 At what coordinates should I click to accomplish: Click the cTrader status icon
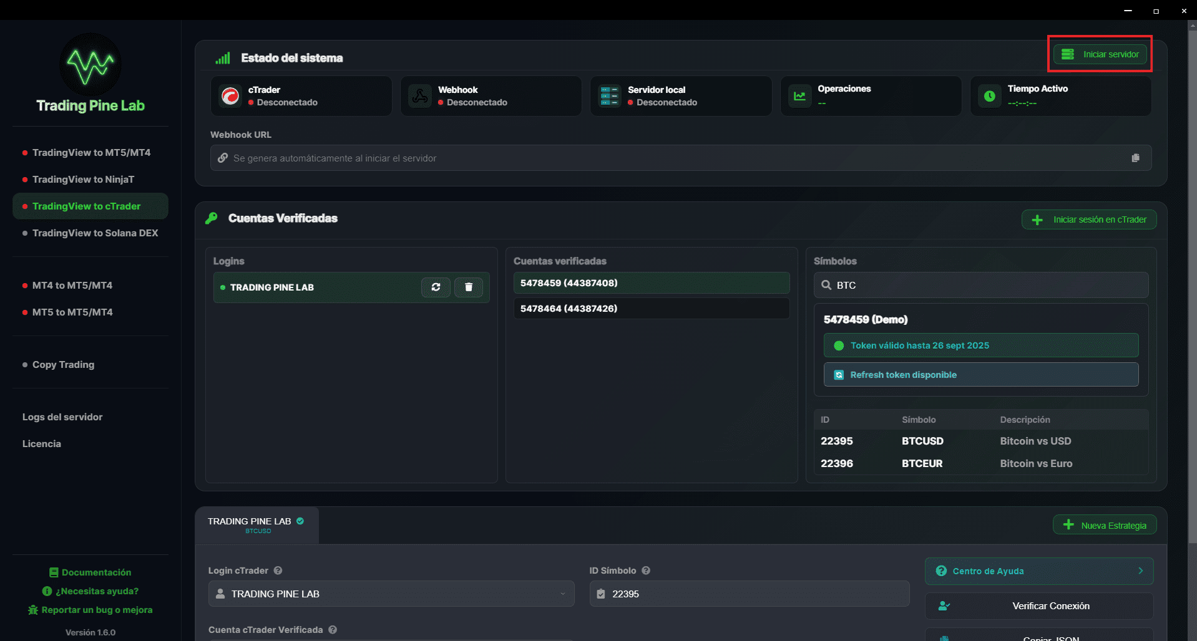[x=230, y=95]
